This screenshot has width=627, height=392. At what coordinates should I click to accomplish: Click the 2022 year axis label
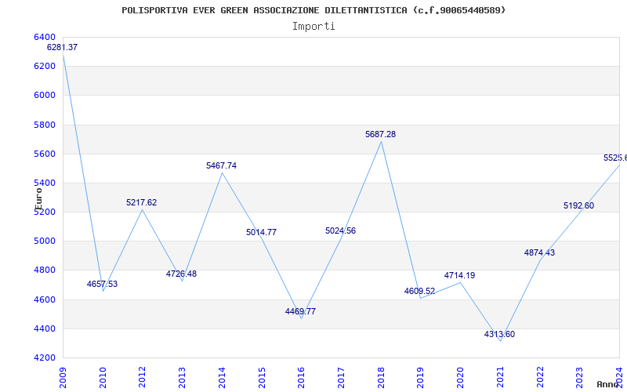point(540,378)
